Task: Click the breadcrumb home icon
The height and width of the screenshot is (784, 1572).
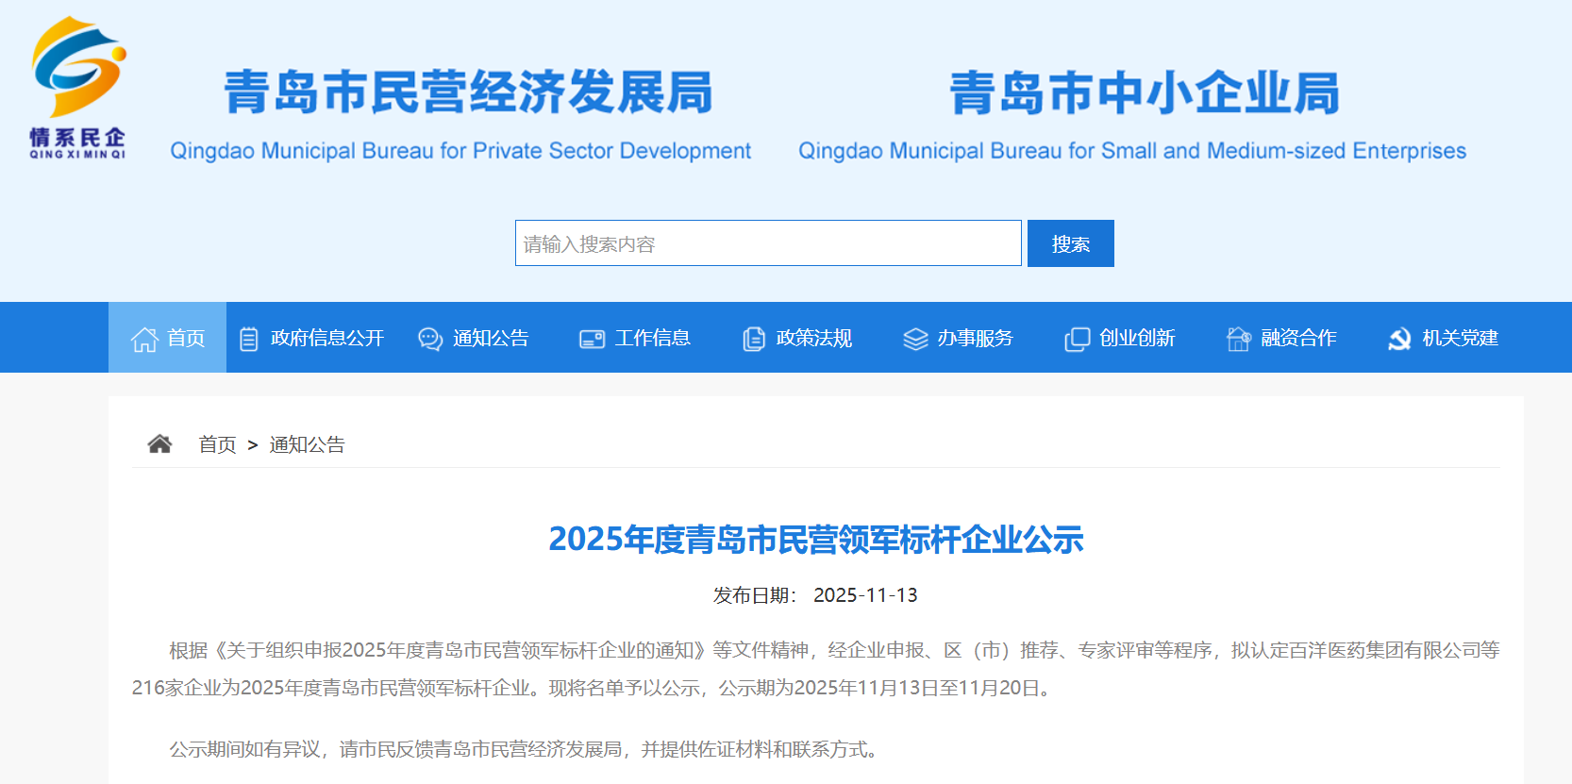Action: (159, 444)
